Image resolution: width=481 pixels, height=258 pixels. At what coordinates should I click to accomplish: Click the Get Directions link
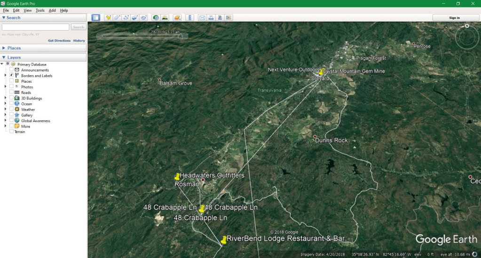coord(59,41)
